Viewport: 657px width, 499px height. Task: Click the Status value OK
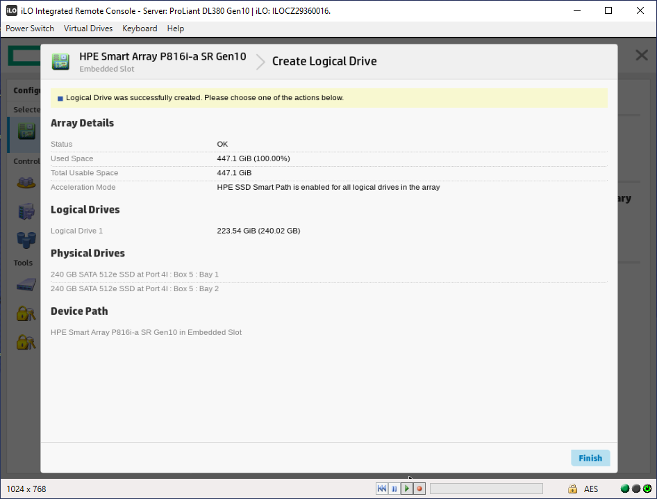pos(222,145)
